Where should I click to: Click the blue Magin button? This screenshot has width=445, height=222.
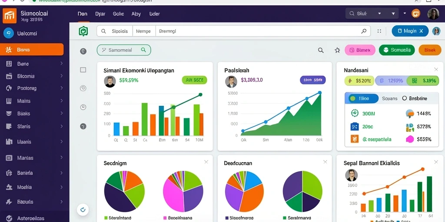click(410, 31)
